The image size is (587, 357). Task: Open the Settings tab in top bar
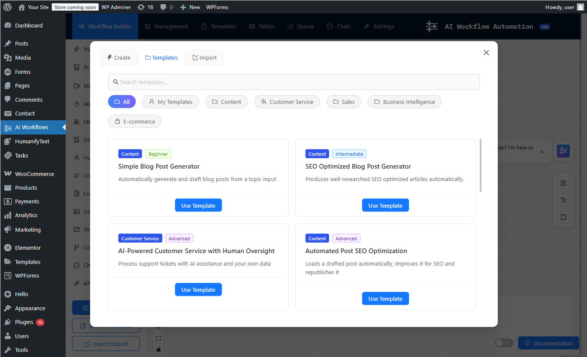379,26
